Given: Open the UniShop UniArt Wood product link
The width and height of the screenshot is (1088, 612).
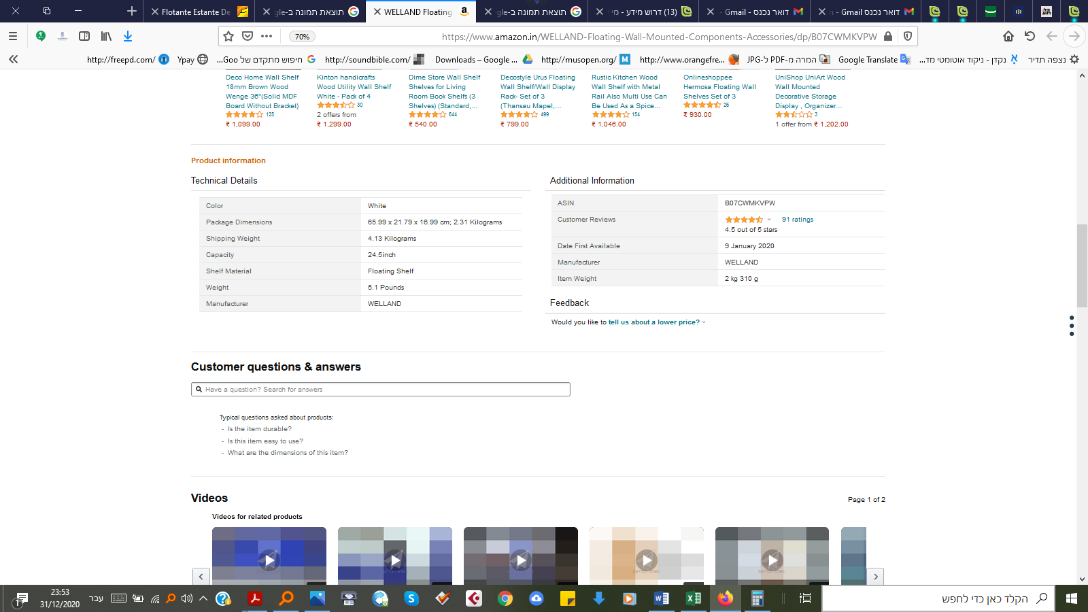Looking at the screenshot, I should coord(810,92).
